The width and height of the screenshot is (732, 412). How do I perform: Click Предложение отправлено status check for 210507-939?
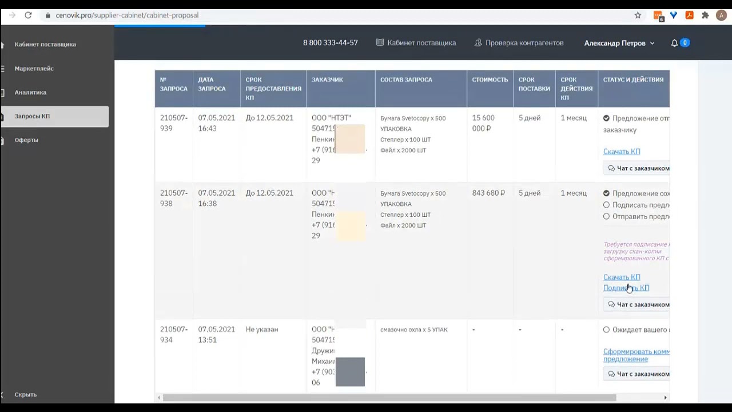[606, 118]
